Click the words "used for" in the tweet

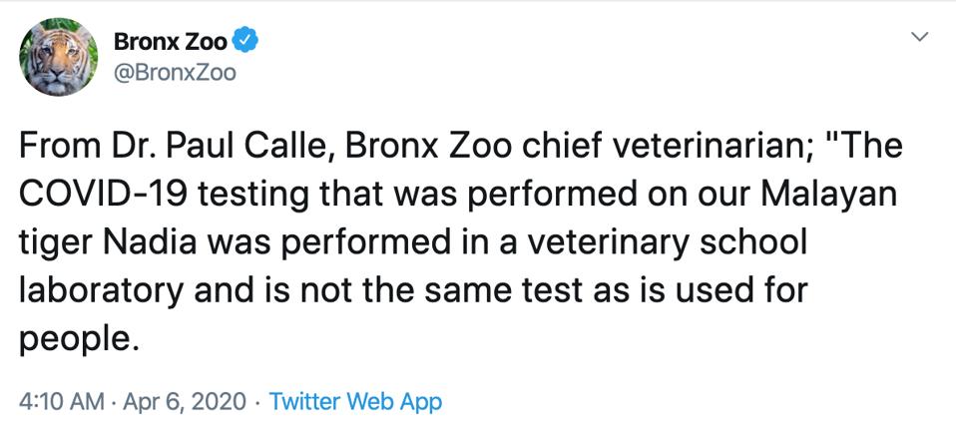(736, 290)
